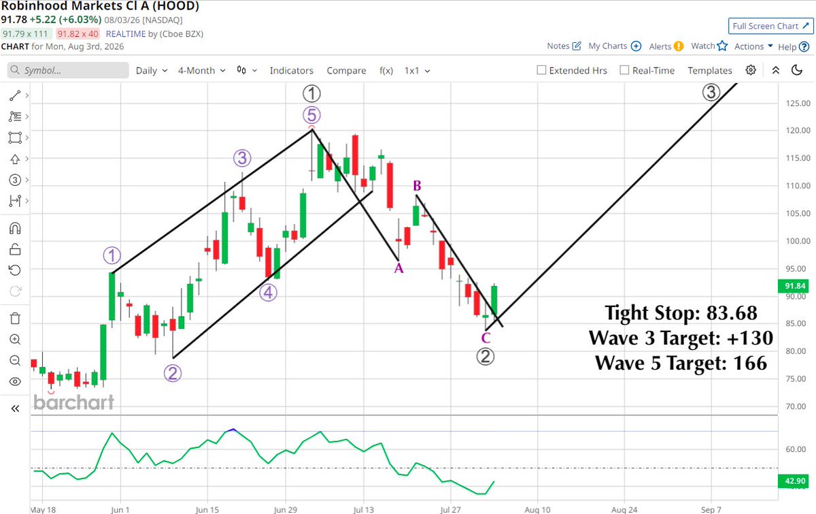Expand the rectangle shape tool options arrow

[27, 138]
